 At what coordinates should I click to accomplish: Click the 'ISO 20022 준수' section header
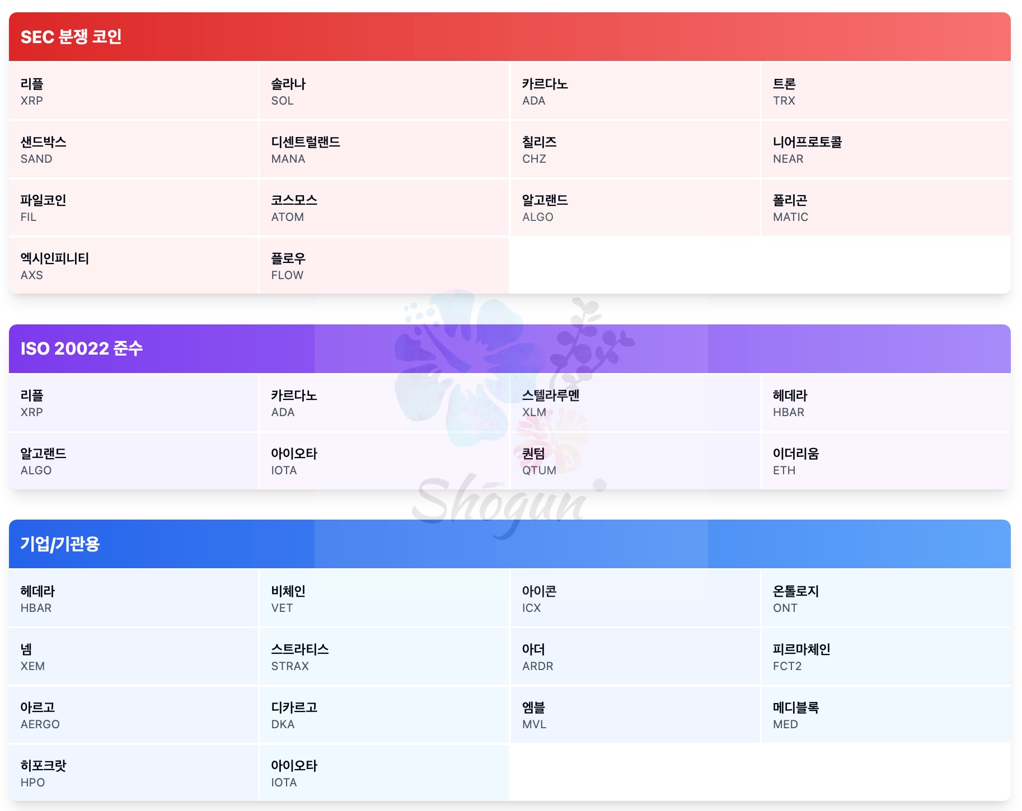click(x=510, y=348)
